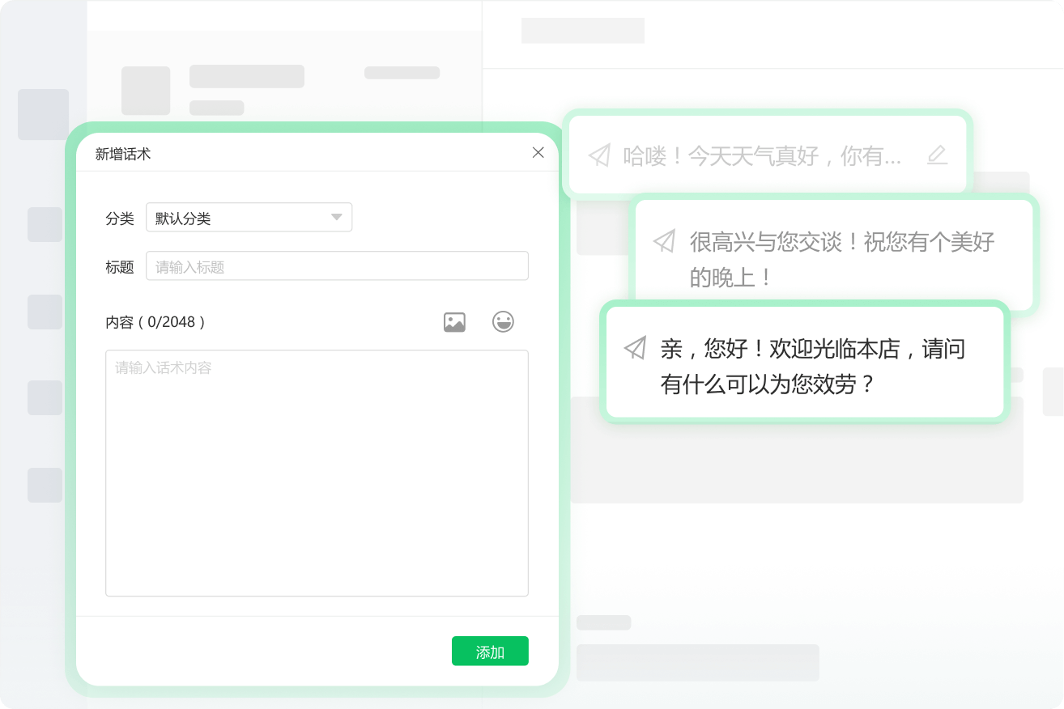
Task: Select the 内容（0/2048）section label
Action: pyautogui.click(x=155, y=321)
